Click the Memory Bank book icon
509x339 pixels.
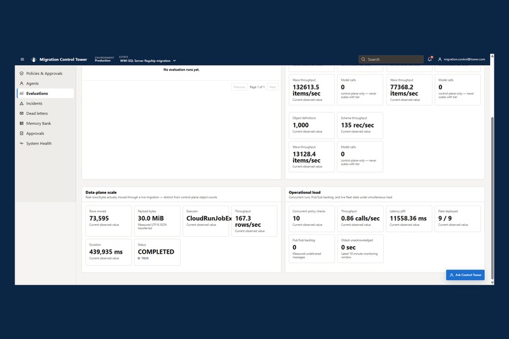tap(21, 123)
